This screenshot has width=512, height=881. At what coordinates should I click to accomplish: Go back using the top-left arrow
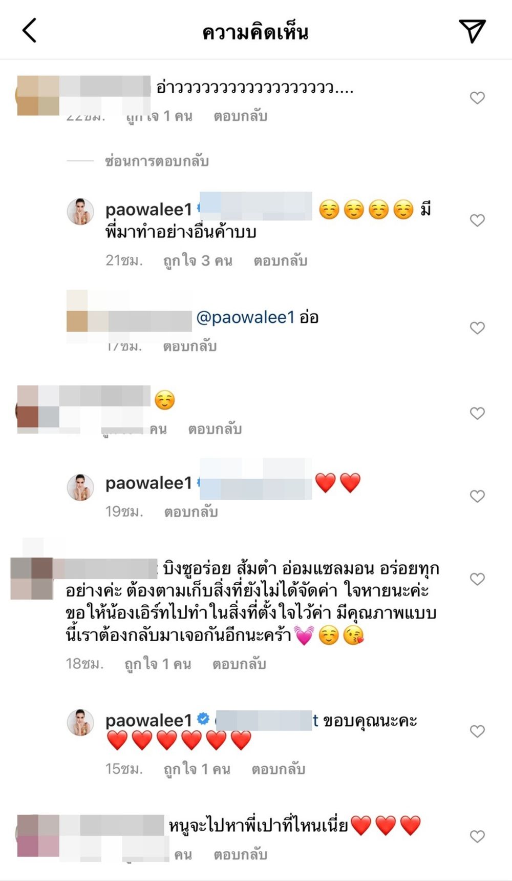(x=30, y=30)
